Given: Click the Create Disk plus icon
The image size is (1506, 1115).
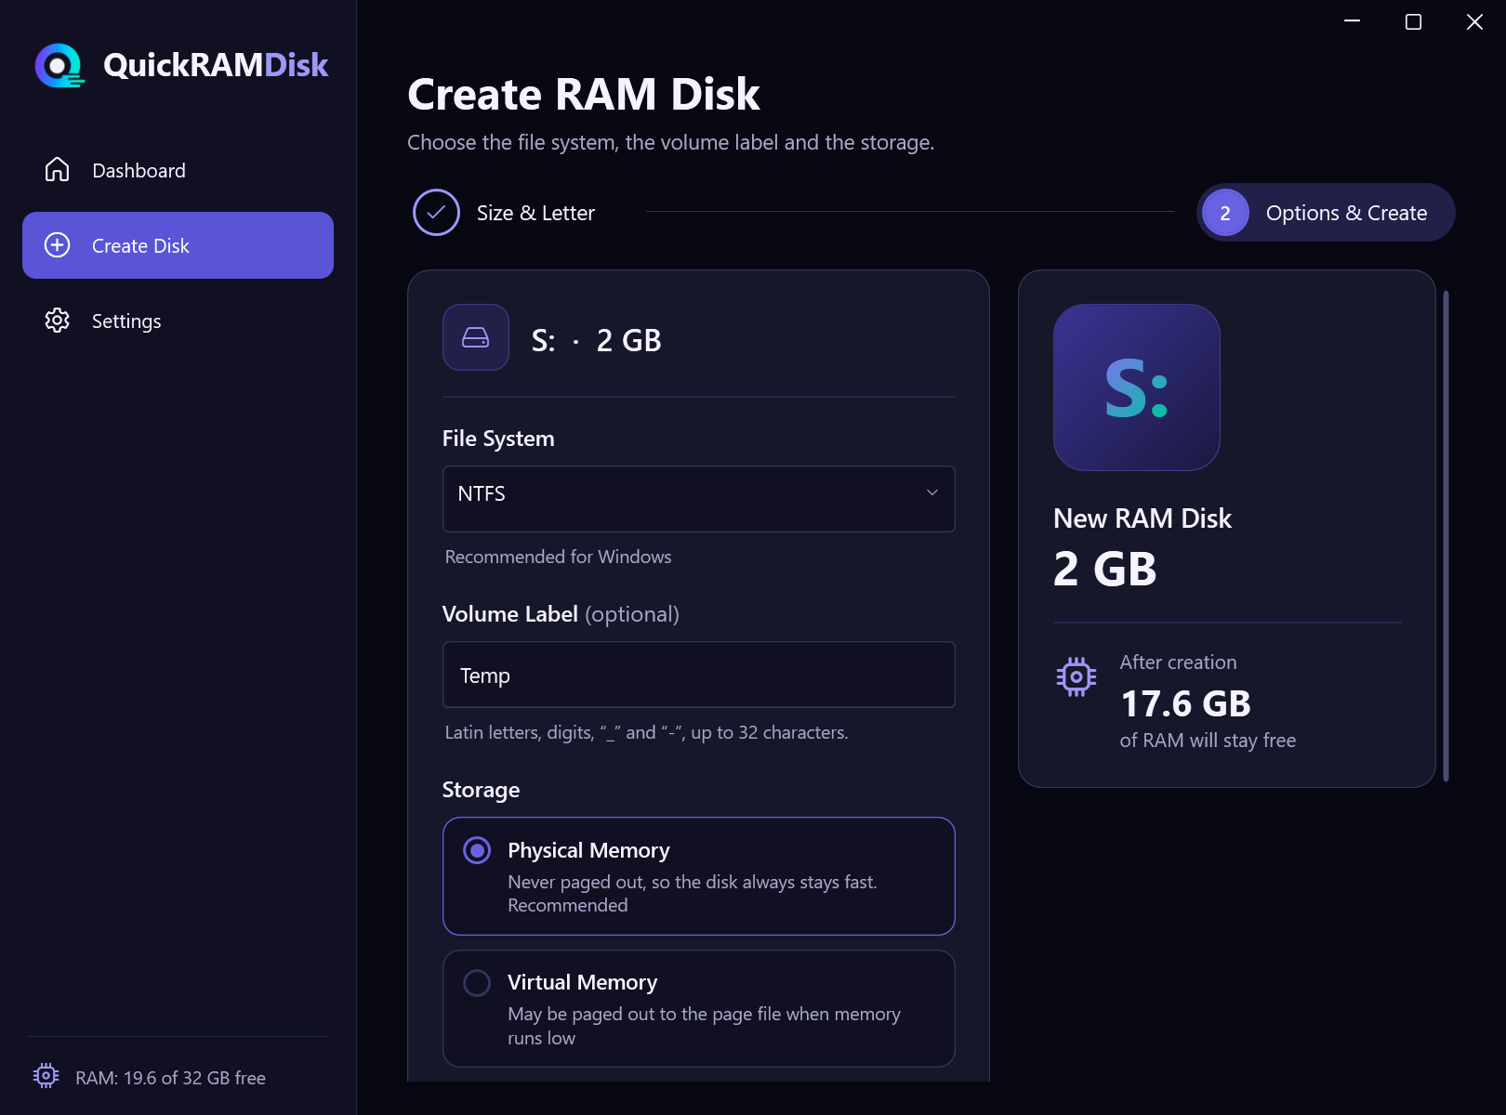Looking at the screenshot, I should [58, 245].
